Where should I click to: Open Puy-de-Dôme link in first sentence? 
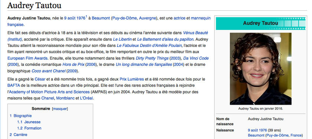click(124, 18)
